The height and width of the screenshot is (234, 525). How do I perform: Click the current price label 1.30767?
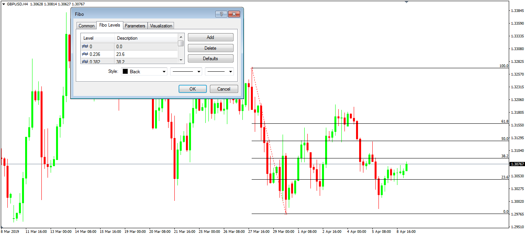point(517,164)
